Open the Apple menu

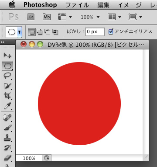tap(12, 5)
